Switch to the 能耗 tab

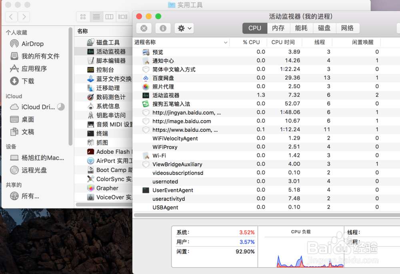coord(301,28)
